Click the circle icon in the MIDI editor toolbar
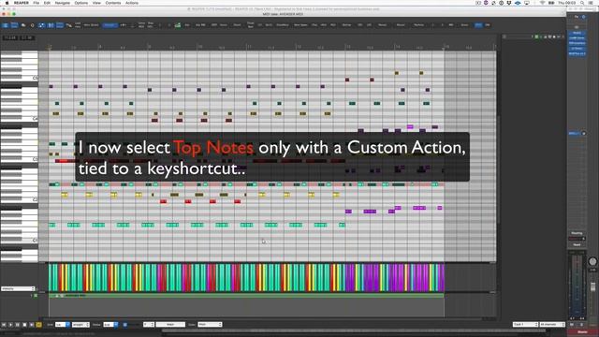Viewport: 599px width, 337px height. (x=32, y=25)
